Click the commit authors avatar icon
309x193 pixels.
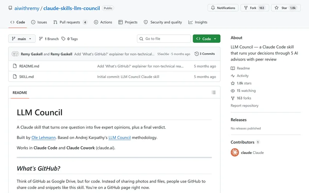click(15, 54)
